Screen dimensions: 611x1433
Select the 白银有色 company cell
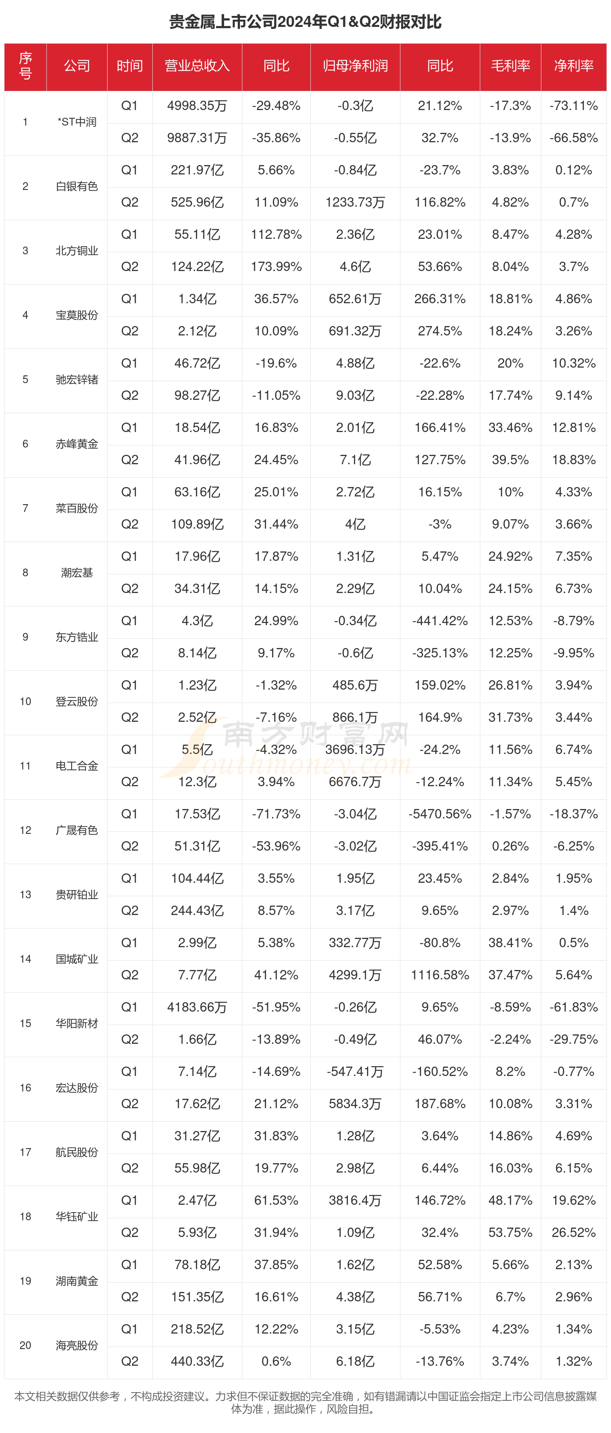77,186
